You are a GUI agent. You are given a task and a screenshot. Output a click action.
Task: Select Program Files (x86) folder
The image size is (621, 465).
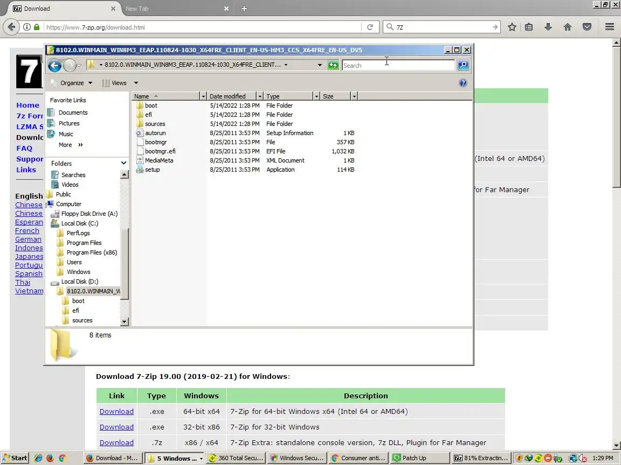(x=92, y=252)
